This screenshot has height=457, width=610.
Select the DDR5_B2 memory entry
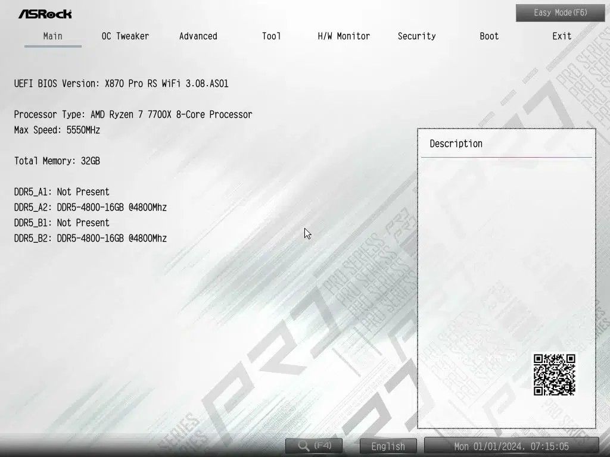(90, 238)
